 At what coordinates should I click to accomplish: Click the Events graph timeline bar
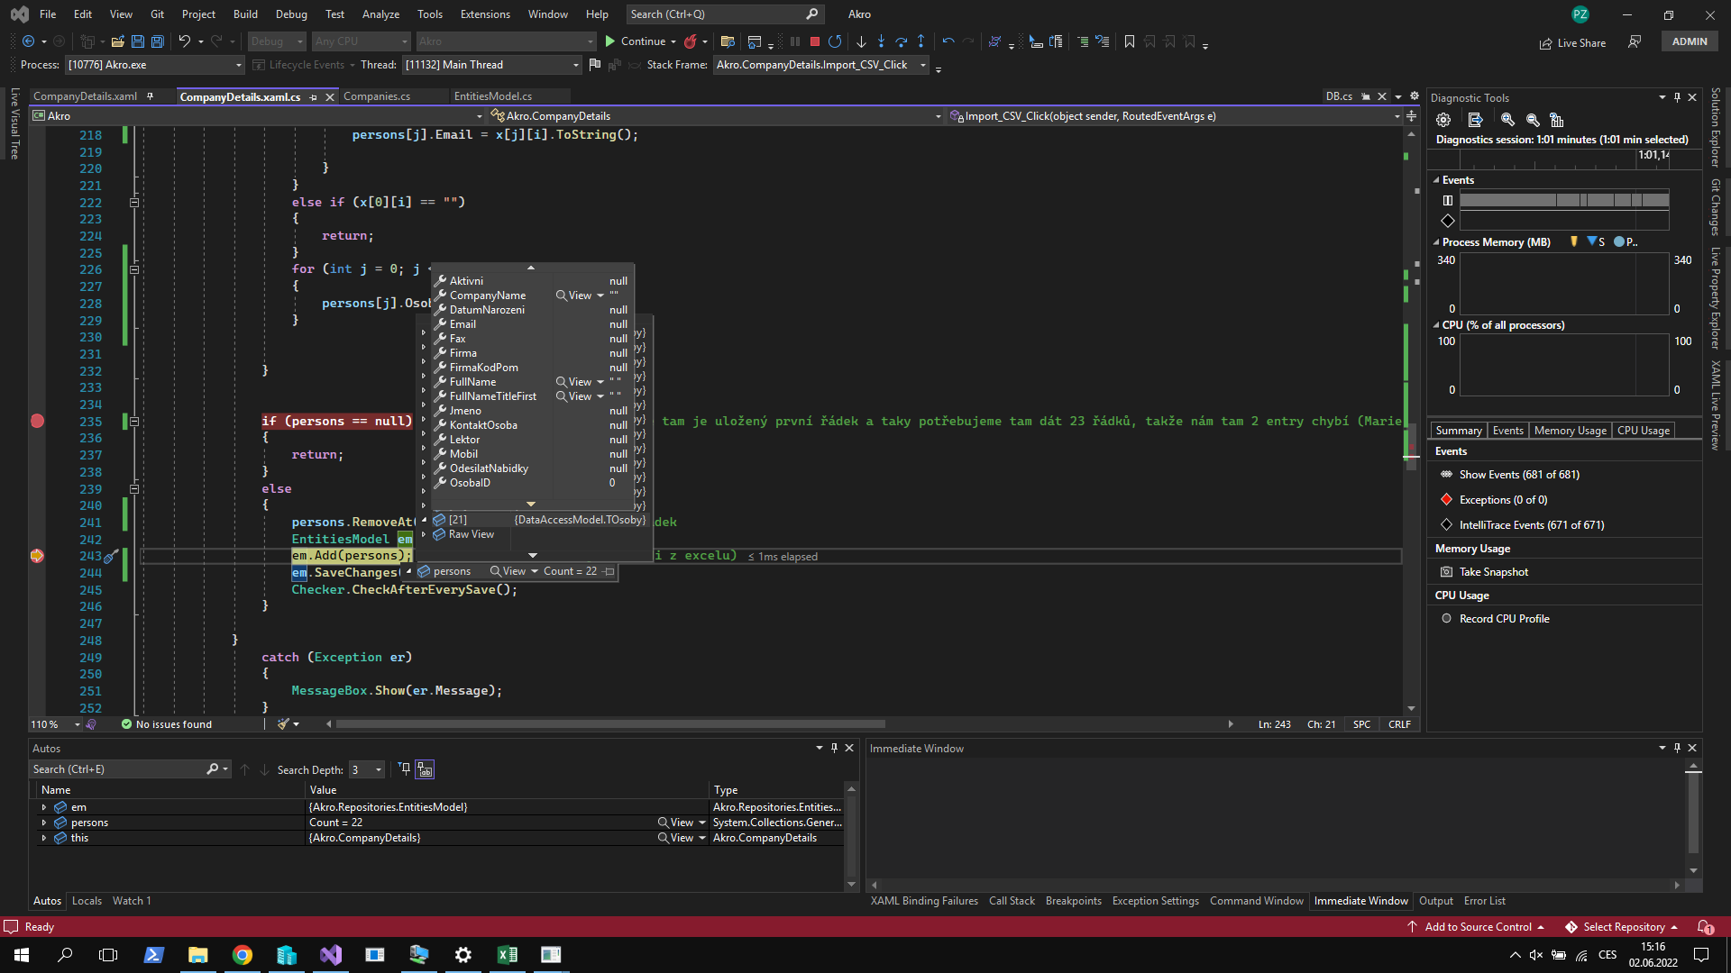pos(1564,200)
